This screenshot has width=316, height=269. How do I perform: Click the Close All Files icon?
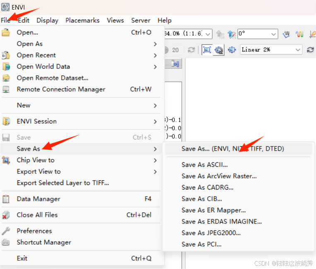[6, 215]
